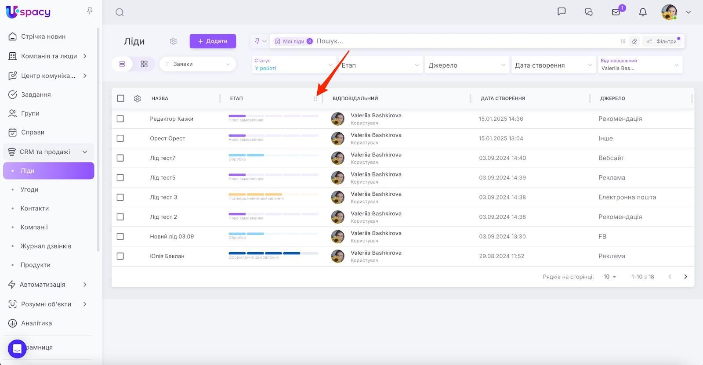Change rows per page dropdown
This screenshot has width=703, height=365.
tap(610, 277)
